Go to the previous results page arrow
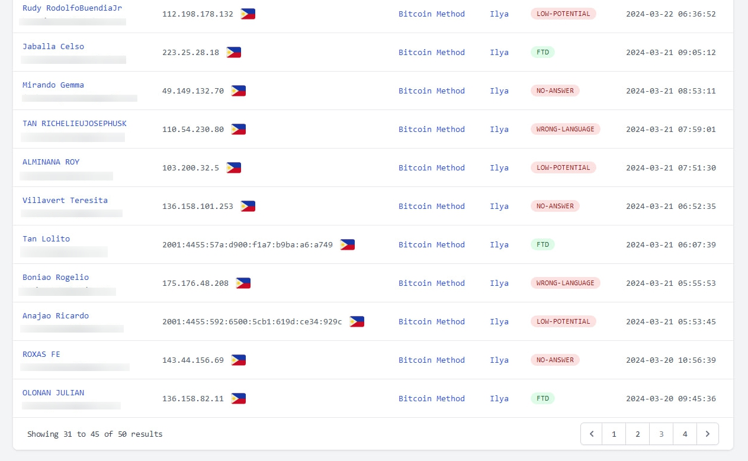Viewport: 748px width, 461px height. click(x=591, y=434)
